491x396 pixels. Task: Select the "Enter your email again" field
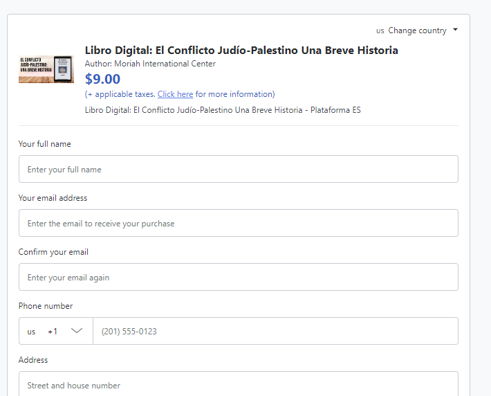238,278
